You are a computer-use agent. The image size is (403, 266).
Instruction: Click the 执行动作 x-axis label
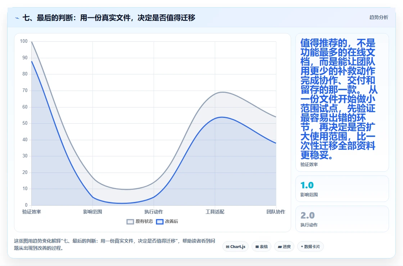coord(154,212)
